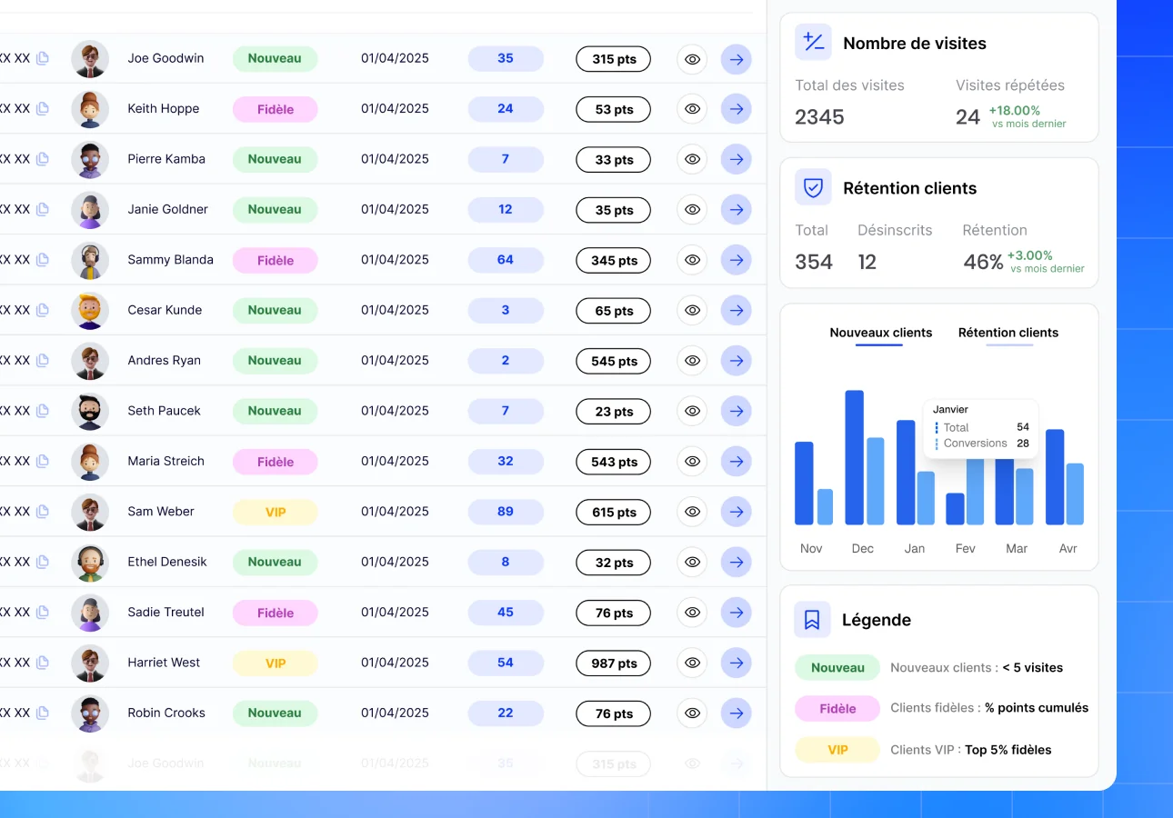Click the name Ethel Denesik

pos(167,562)
